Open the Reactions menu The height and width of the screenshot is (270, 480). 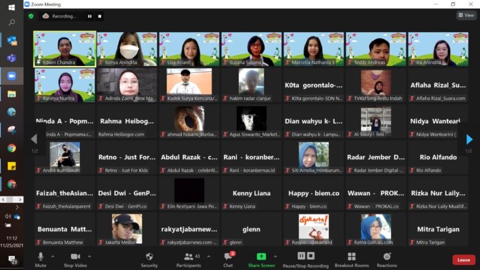[x=387, y=258]
